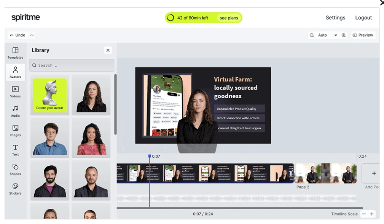The width and height of the screenshot is (384, 224).
Task: Expand the Auto zoom dropdown
Action: [327, 35]
